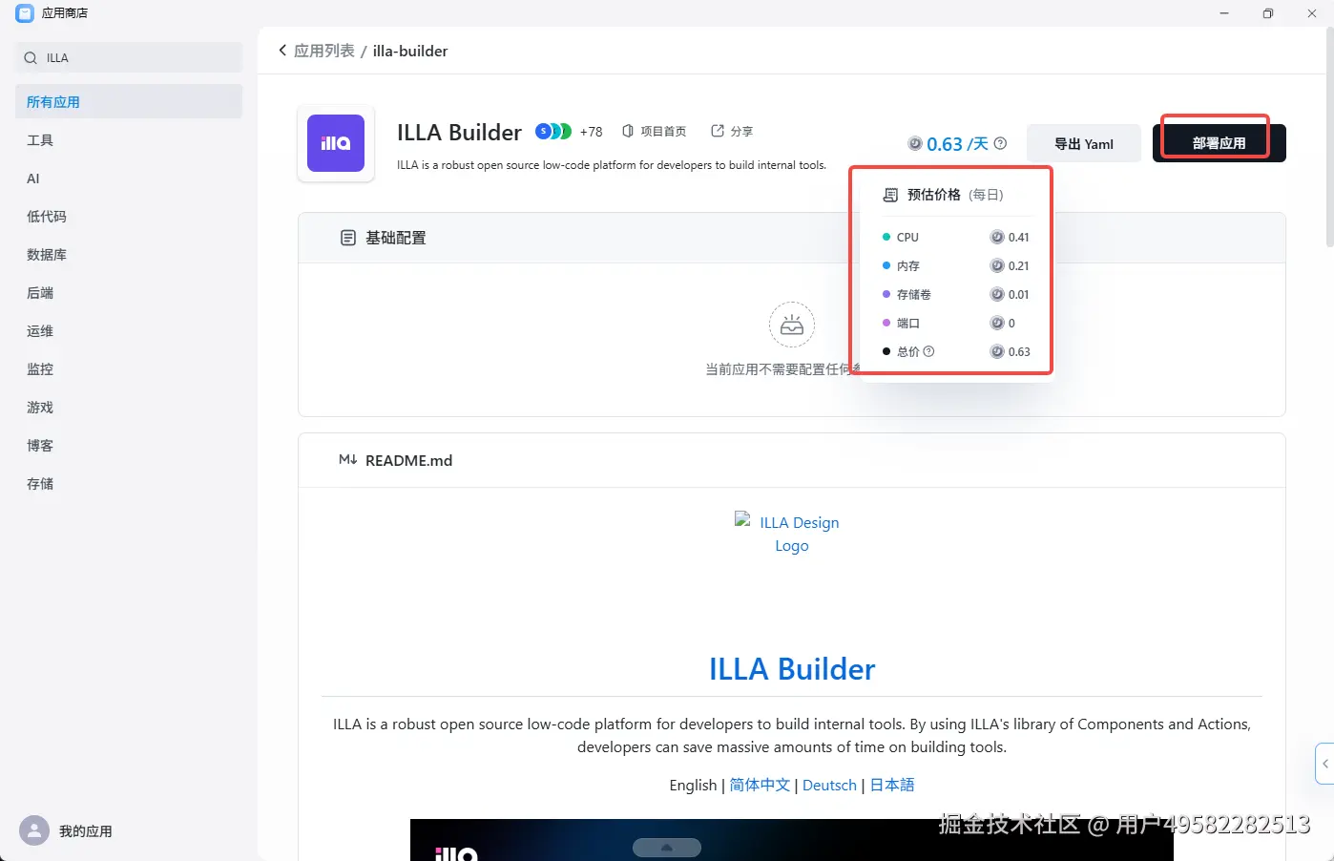Click the 内存 cost value 0.21

click(1019, 265)
